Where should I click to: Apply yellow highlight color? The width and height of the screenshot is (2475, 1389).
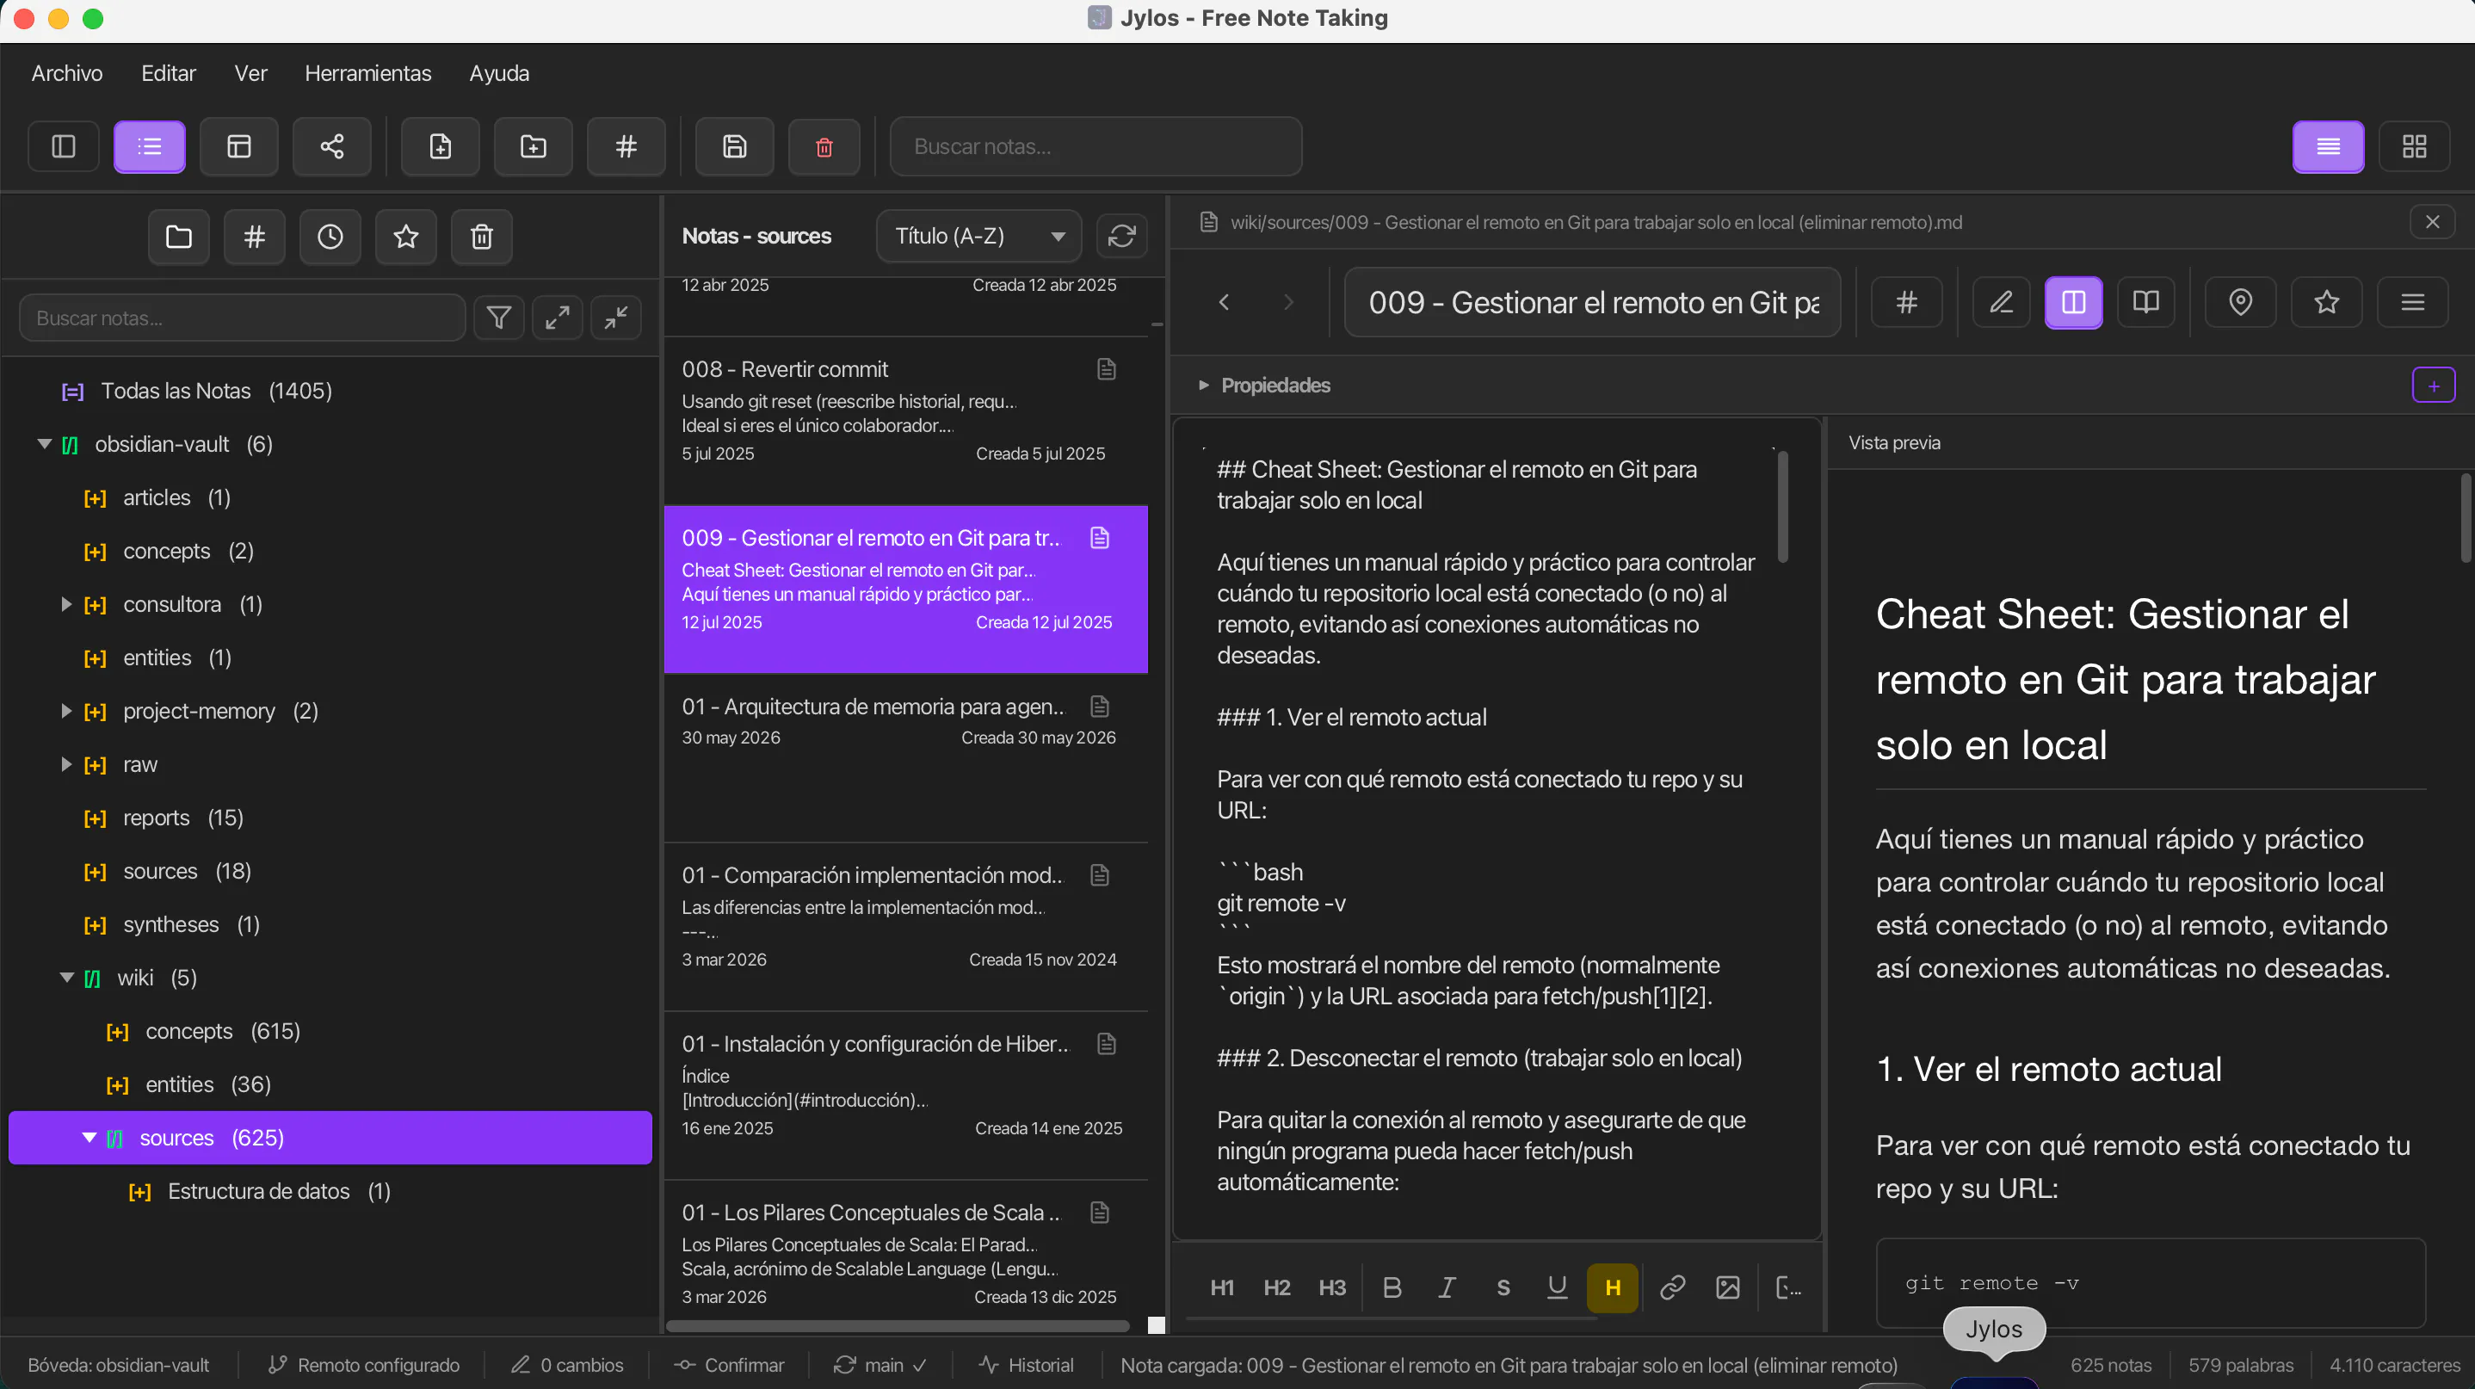pyautogui.click(x=1614, y=1288)
